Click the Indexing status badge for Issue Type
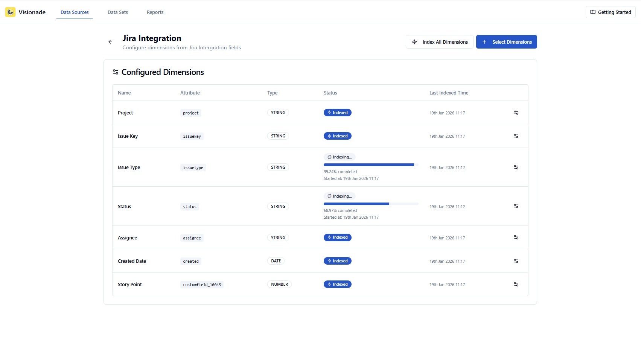This screenshot has height=358, width=641. pos(339,157)
